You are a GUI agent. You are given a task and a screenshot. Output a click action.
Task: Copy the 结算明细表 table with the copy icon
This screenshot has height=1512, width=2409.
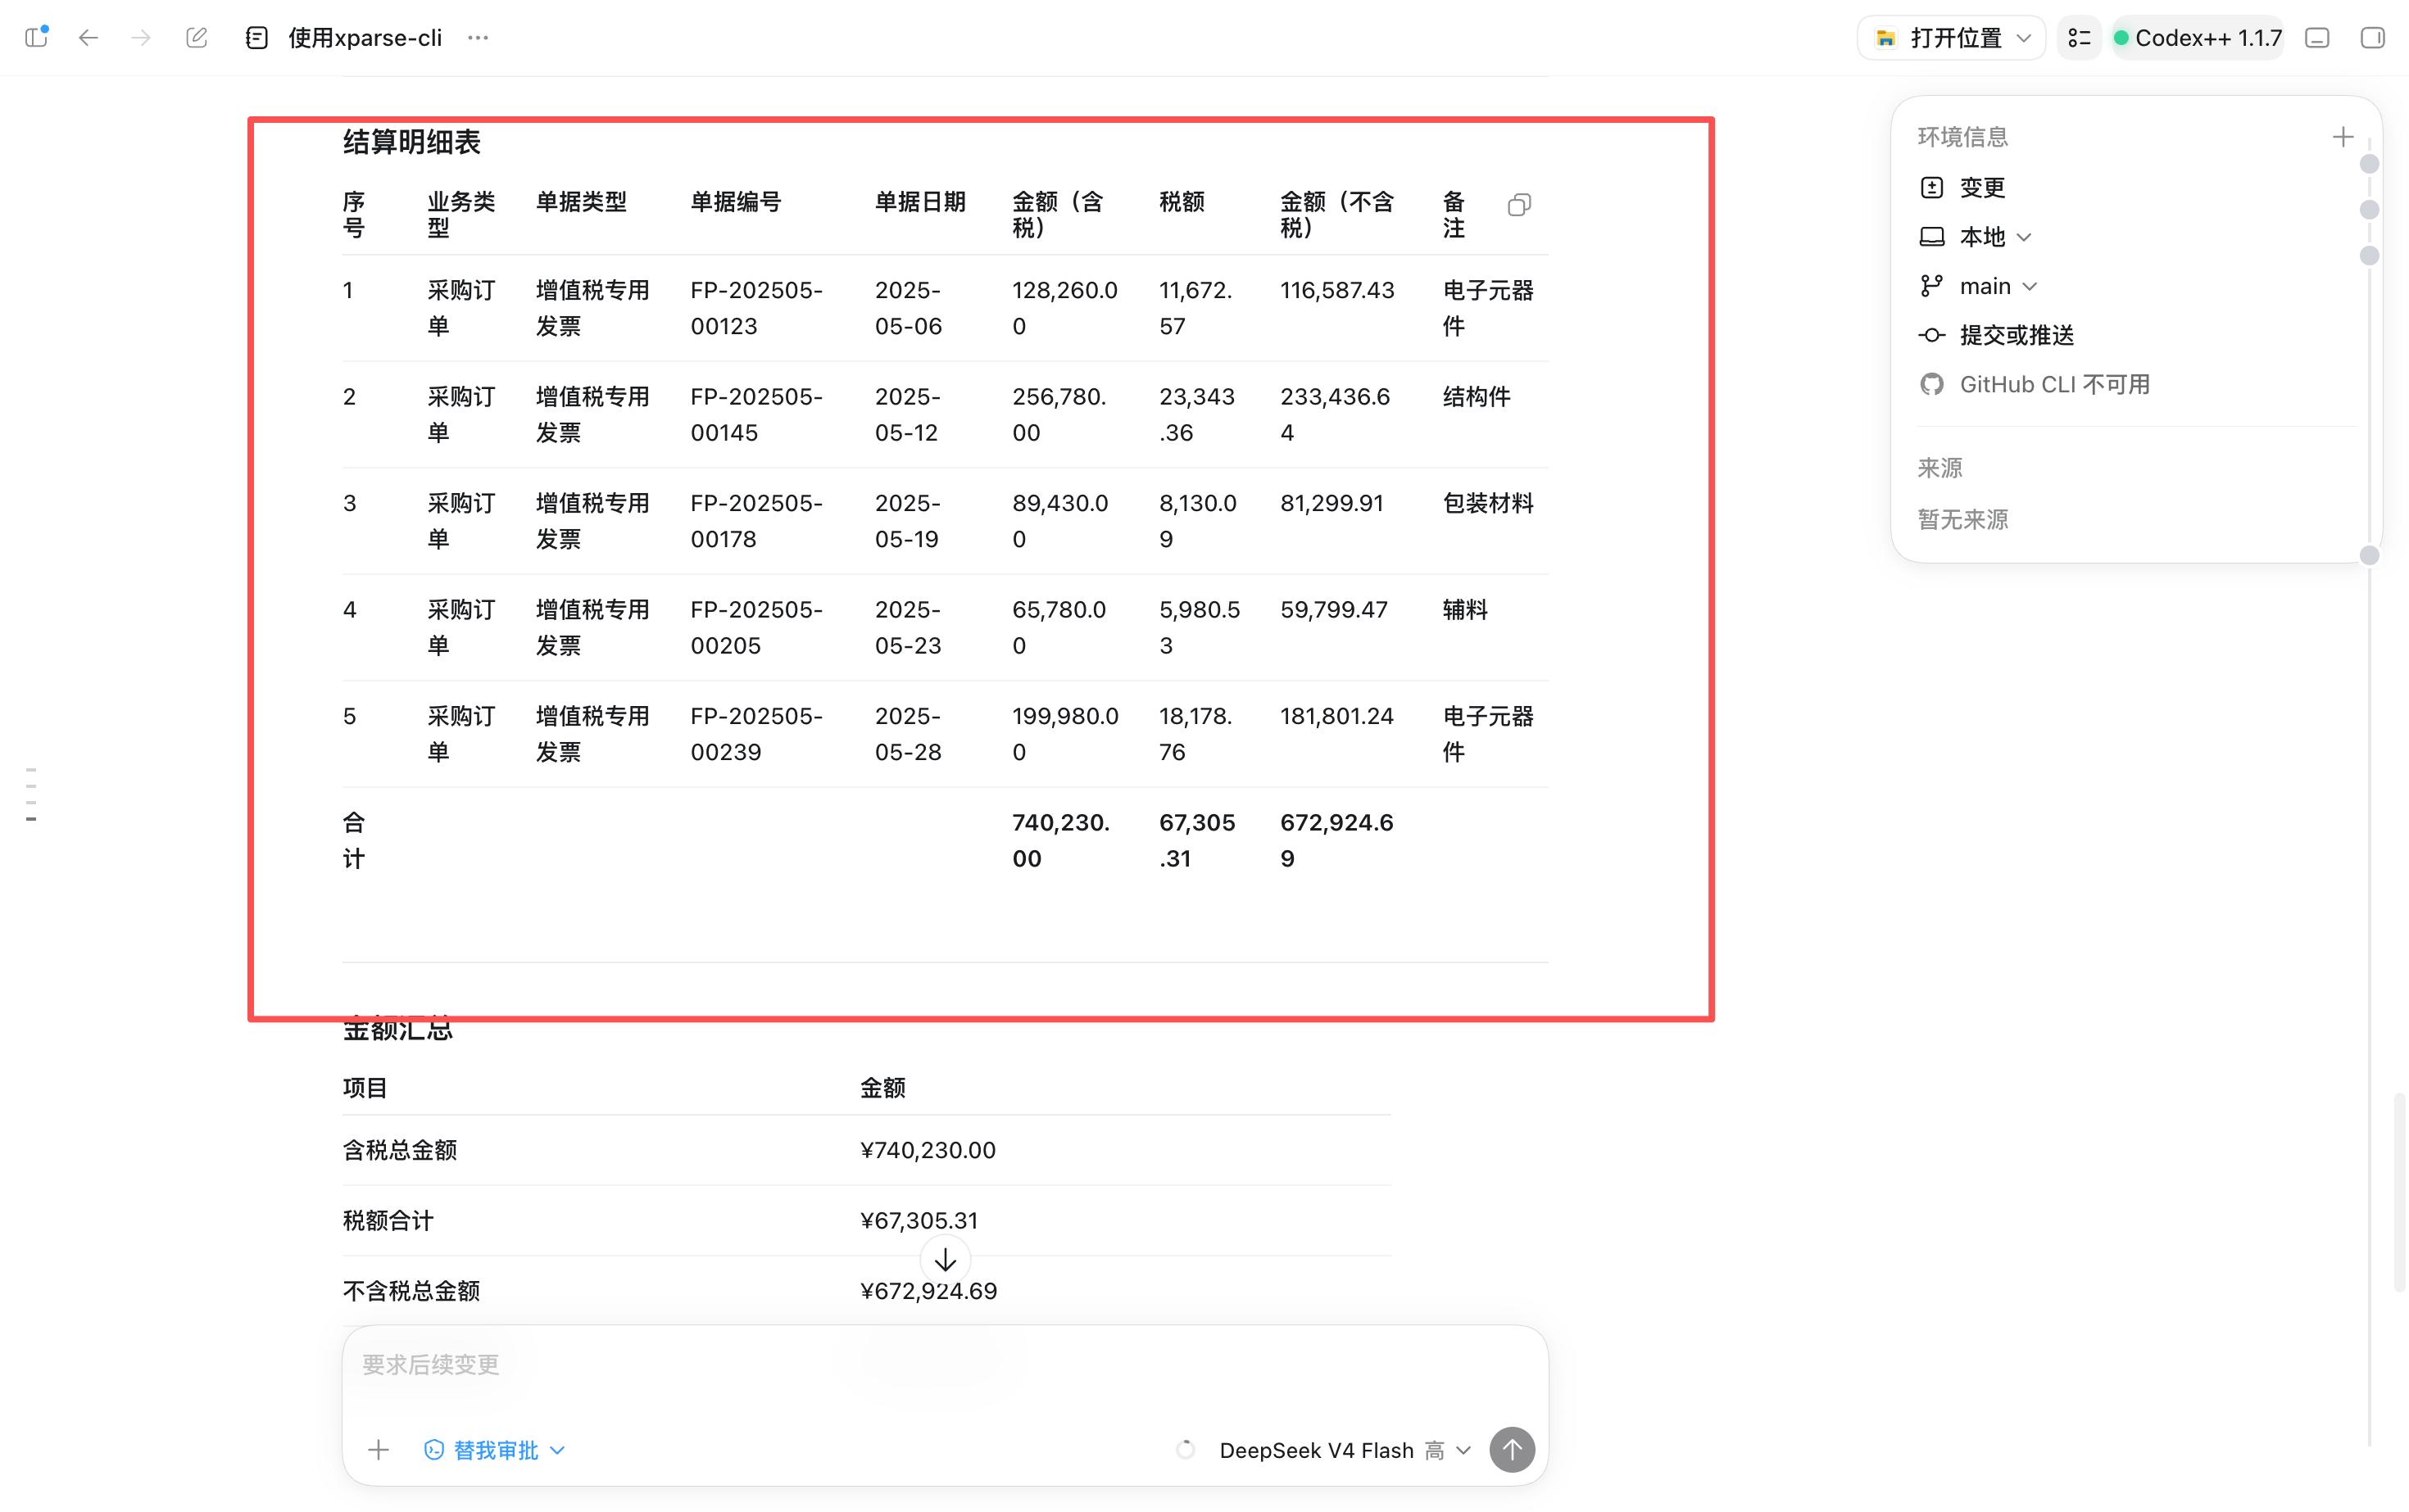(x=1518, y=205)
